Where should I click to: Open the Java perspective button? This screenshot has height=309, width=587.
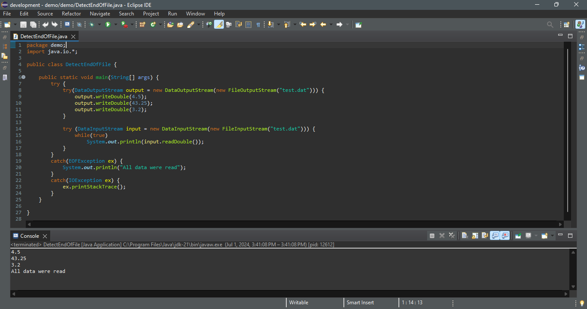(x=580, y=24)
